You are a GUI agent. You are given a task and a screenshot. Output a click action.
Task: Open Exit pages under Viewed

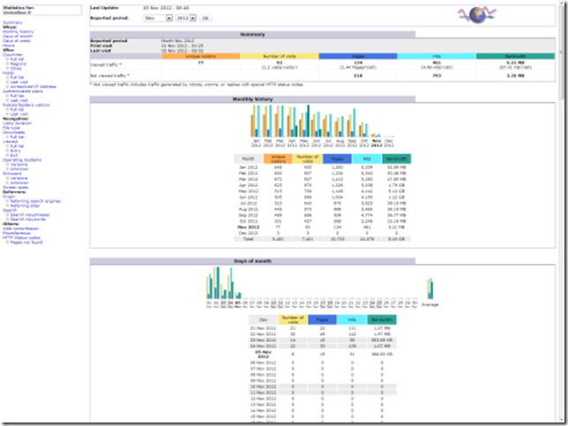14,155
